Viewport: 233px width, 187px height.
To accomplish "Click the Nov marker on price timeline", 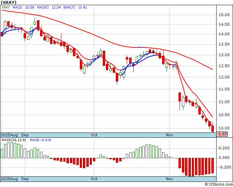I will 169,135.
